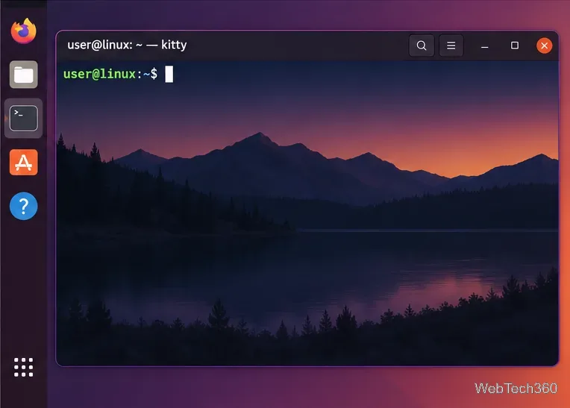
Task: Select the Terminal icon in the dock
Action: pos(24,118)
